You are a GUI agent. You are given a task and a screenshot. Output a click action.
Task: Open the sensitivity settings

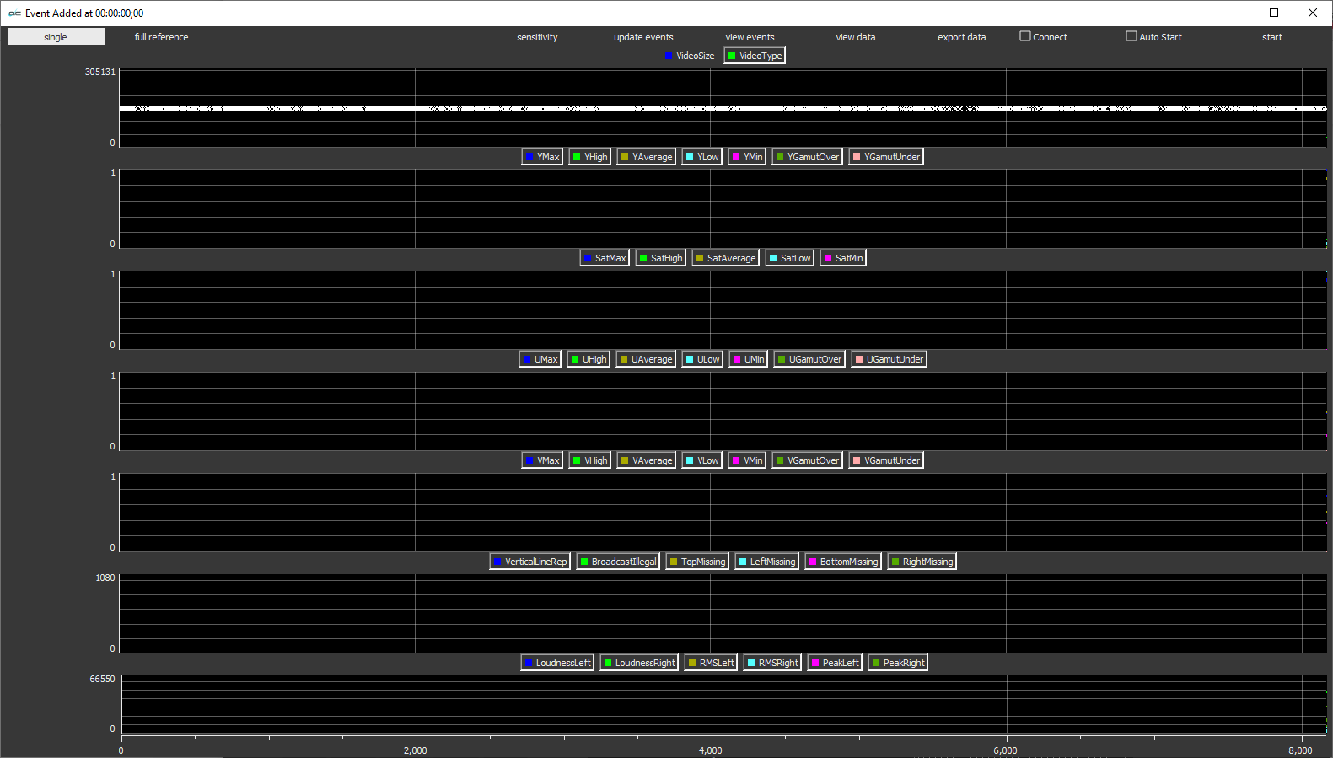click(x=537, y=36)
